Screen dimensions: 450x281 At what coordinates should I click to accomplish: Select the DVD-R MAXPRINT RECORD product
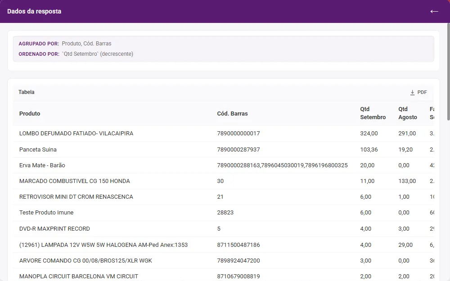[54, 228]
